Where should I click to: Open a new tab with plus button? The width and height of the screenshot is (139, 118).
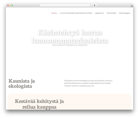coord(132,6)
